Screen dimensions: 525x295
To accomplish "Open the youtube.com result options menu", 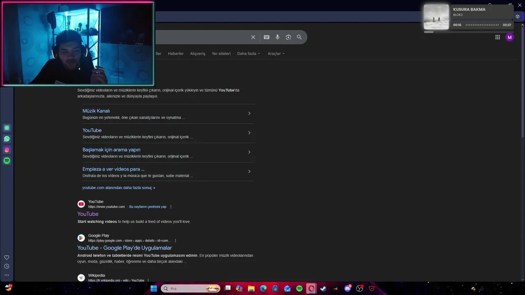I will click(171, 207).
